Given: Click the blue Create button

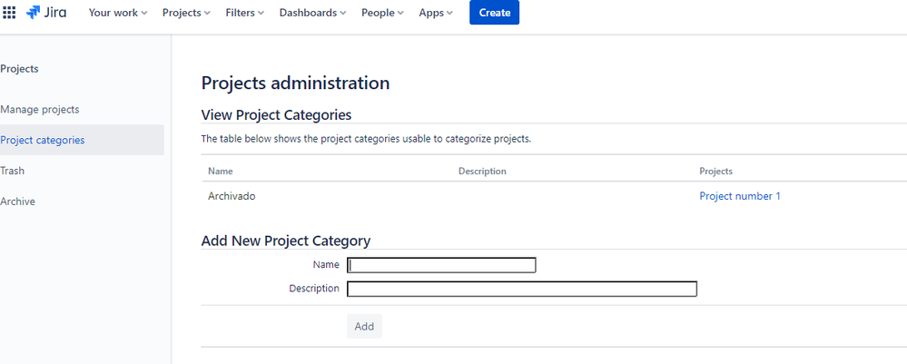Looking at the screenshot, I should [494, 13].
